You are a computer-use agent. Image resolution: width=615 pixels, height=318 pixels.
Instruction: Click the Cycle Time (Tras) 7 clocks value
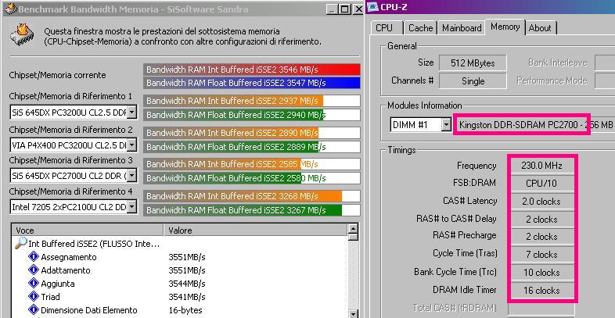pyautogui.click(x=541, y=255)
